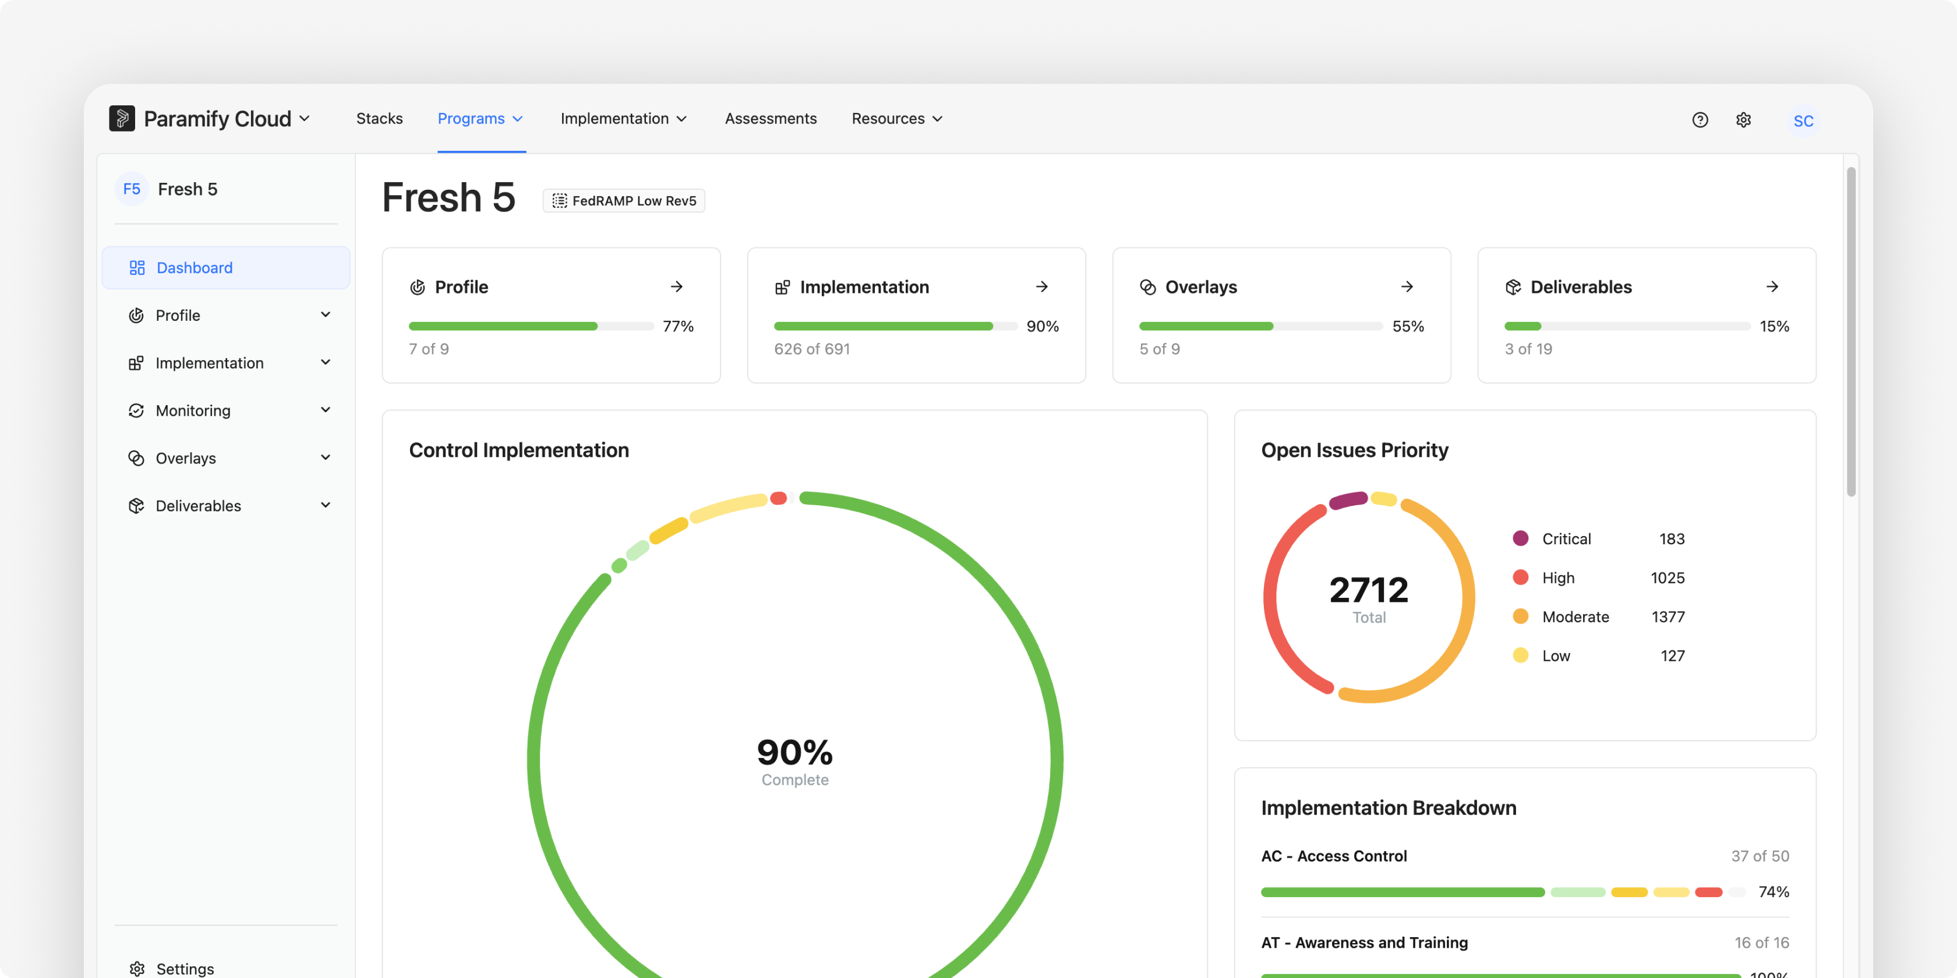This screenshot has height=978, width=1957.
Task: Click the F5 program badge icon
Action: click(132, 189)
